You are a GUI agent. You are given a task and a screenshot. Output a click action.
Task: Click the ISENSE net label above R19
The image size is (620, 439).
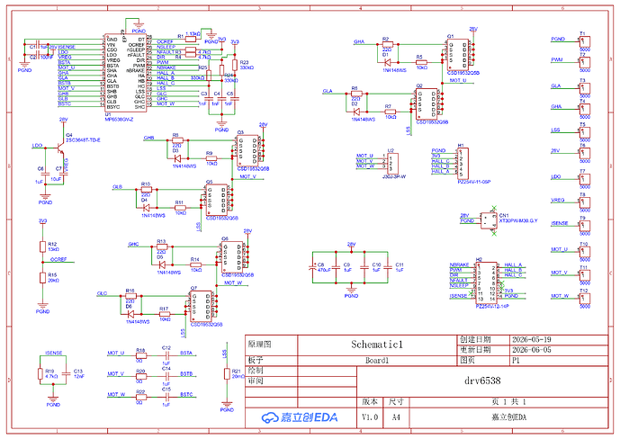coord(53,353)
